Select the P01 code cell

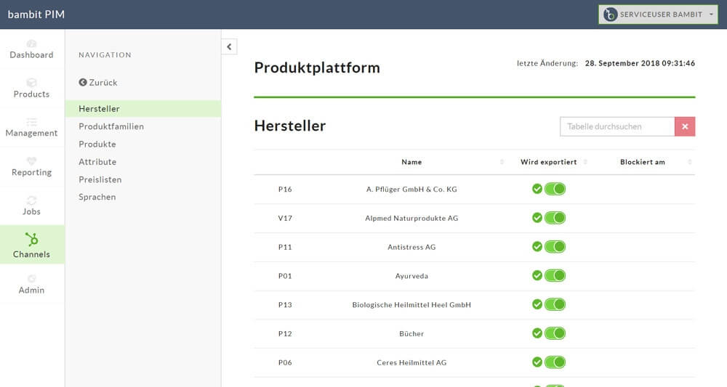point(285,276)
